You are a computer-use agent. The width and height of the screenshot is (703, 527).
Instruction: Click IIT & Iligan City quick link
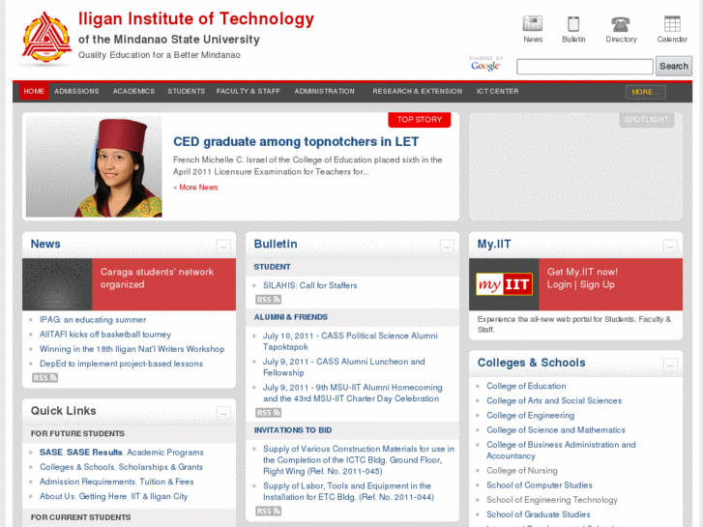click(x=160, y=496)
